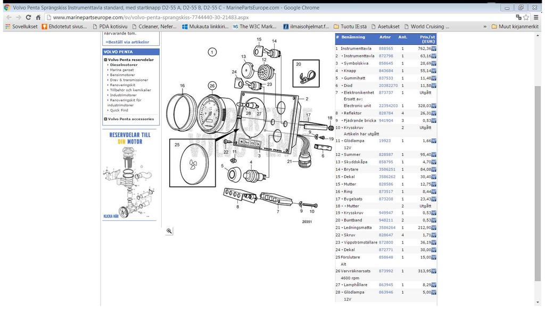The image size is (545, 309).
Task: Add Knapp 843684 to cart
Action: 434,71
